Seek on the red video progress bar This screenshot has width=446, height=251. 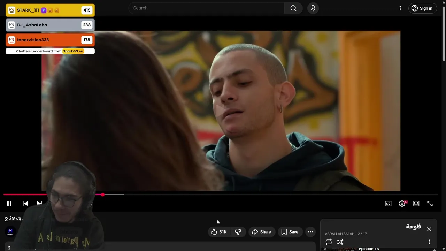(x=221, y=195)
